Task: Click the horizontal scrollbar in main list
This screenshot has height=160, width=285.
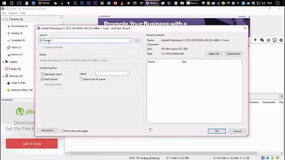Action: [163, 153]
